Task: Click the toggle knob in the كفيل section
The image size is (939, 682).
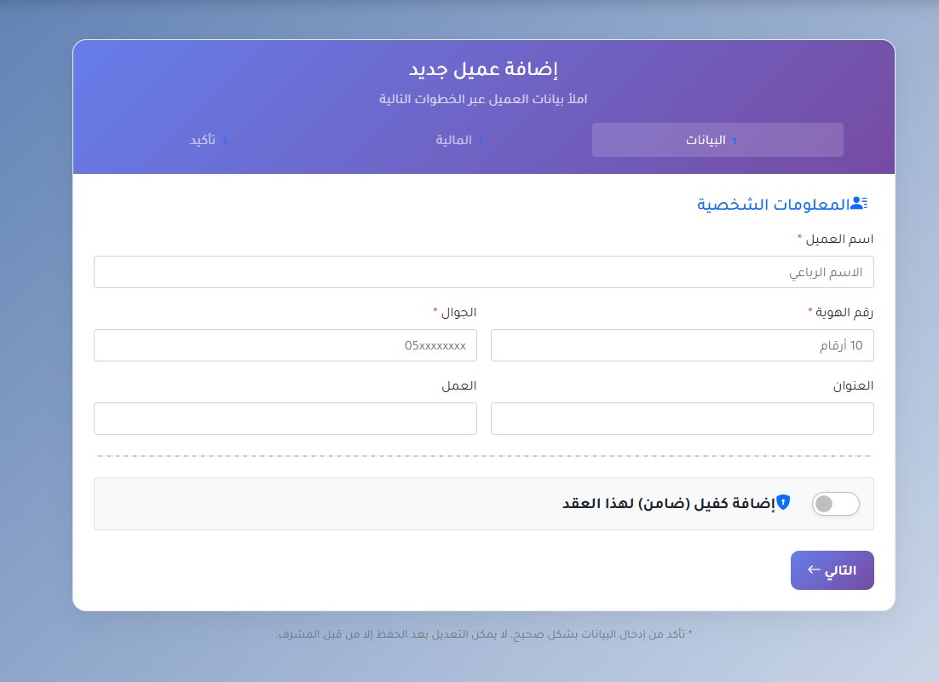Action: click(825, 503)
